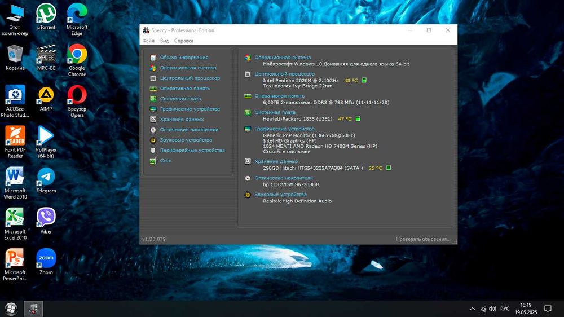This screenshot has height=317, width=564.
Task: Launch the Viber desktop shortcut
Action: (46, 221)
